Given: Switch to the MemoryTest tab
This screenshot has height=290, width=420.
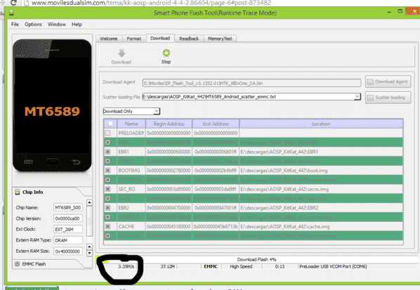Looking at the screenshot, I should pos(220,39).
